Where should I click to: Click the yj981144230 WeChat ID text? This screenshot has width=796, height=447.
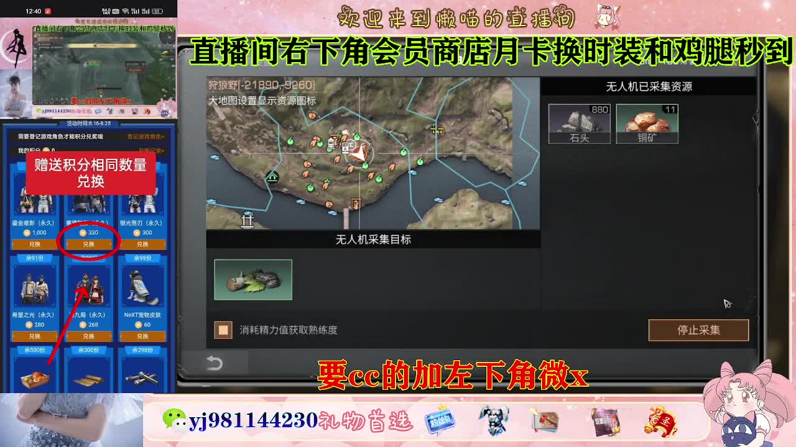tap(254, 420)
